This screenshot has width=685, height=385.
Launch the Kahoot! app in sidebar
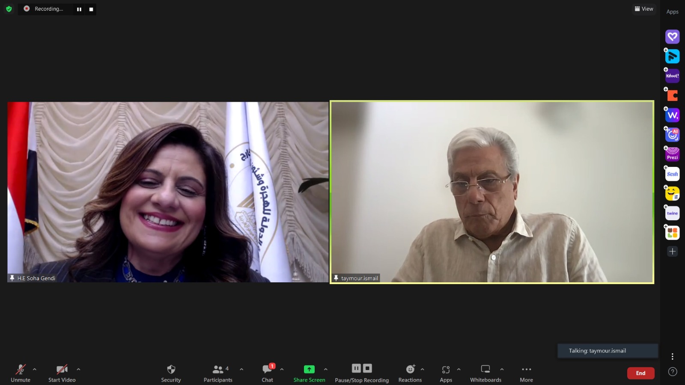tap(672, 76)
